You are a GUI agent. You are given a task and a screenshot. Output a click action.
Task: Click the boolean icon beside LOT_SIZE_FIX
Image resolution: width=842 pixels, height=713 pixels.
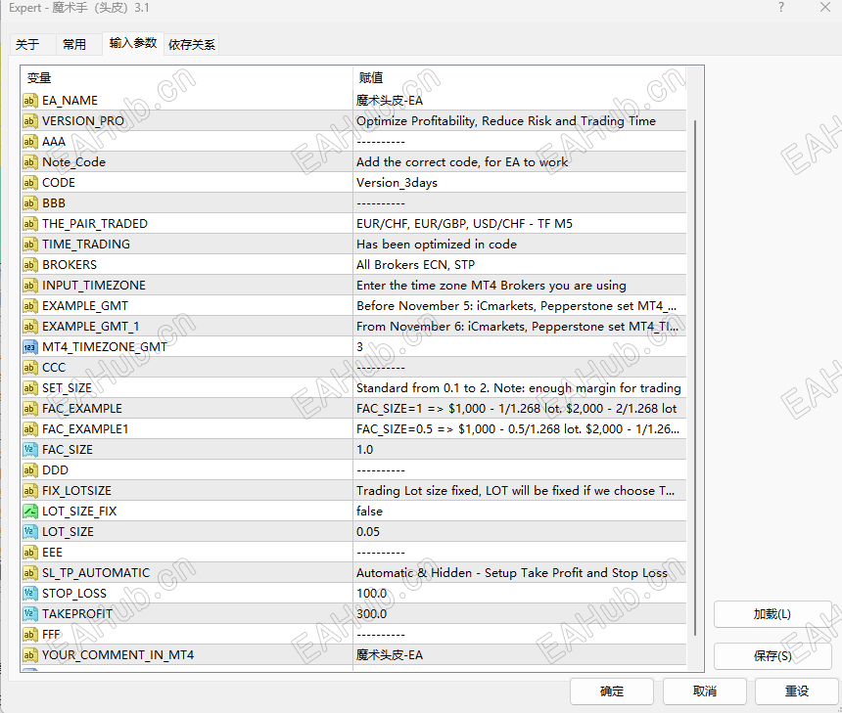point(30,512)
